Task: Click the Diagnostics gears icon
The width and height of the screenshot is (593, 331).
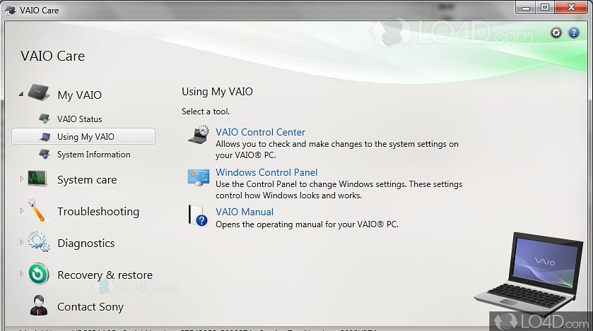Action: point(38,241)
